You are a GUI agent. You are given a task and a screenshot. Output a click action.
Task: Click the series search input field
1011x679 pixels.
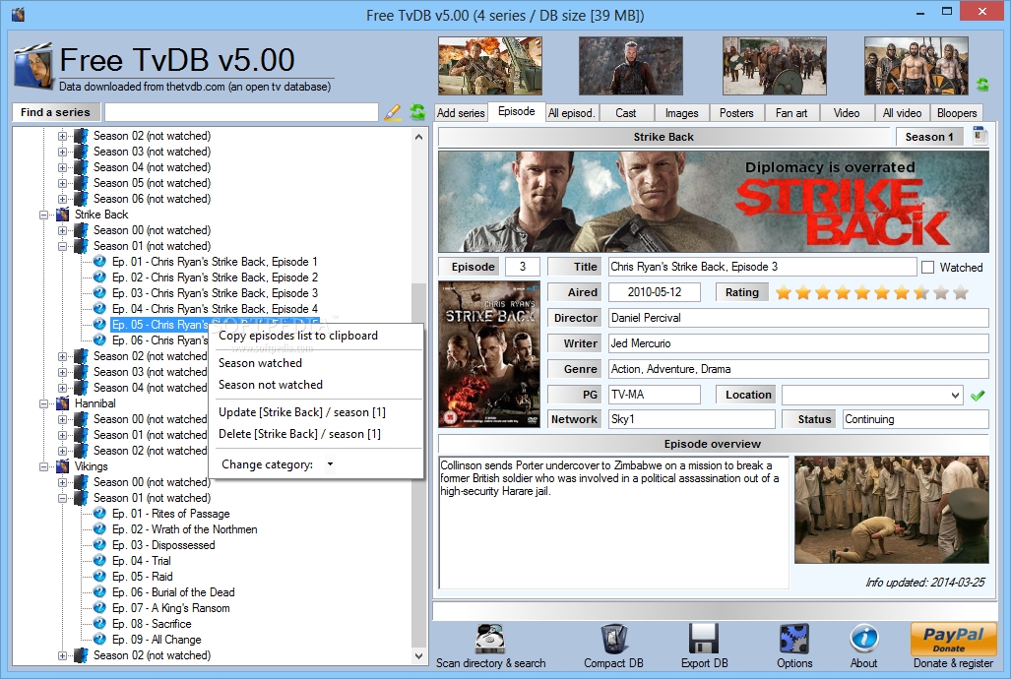point(241,112)
